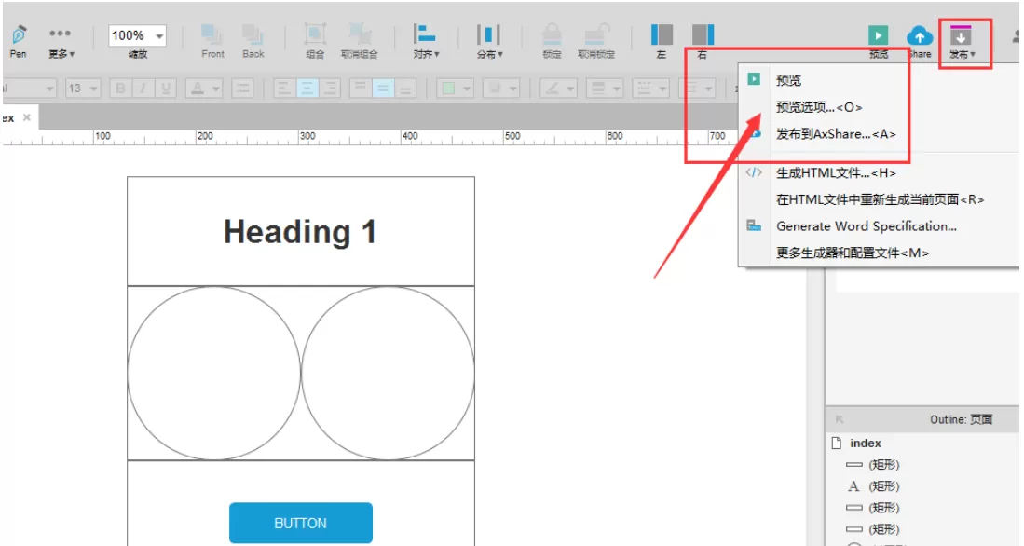The width and height of the screenshot is (1024, 546).
Task: Click the Generate Word Specification icon
Action: 754,226
